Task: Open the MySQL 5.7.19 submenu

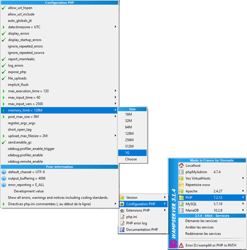Action: [212, 204]
